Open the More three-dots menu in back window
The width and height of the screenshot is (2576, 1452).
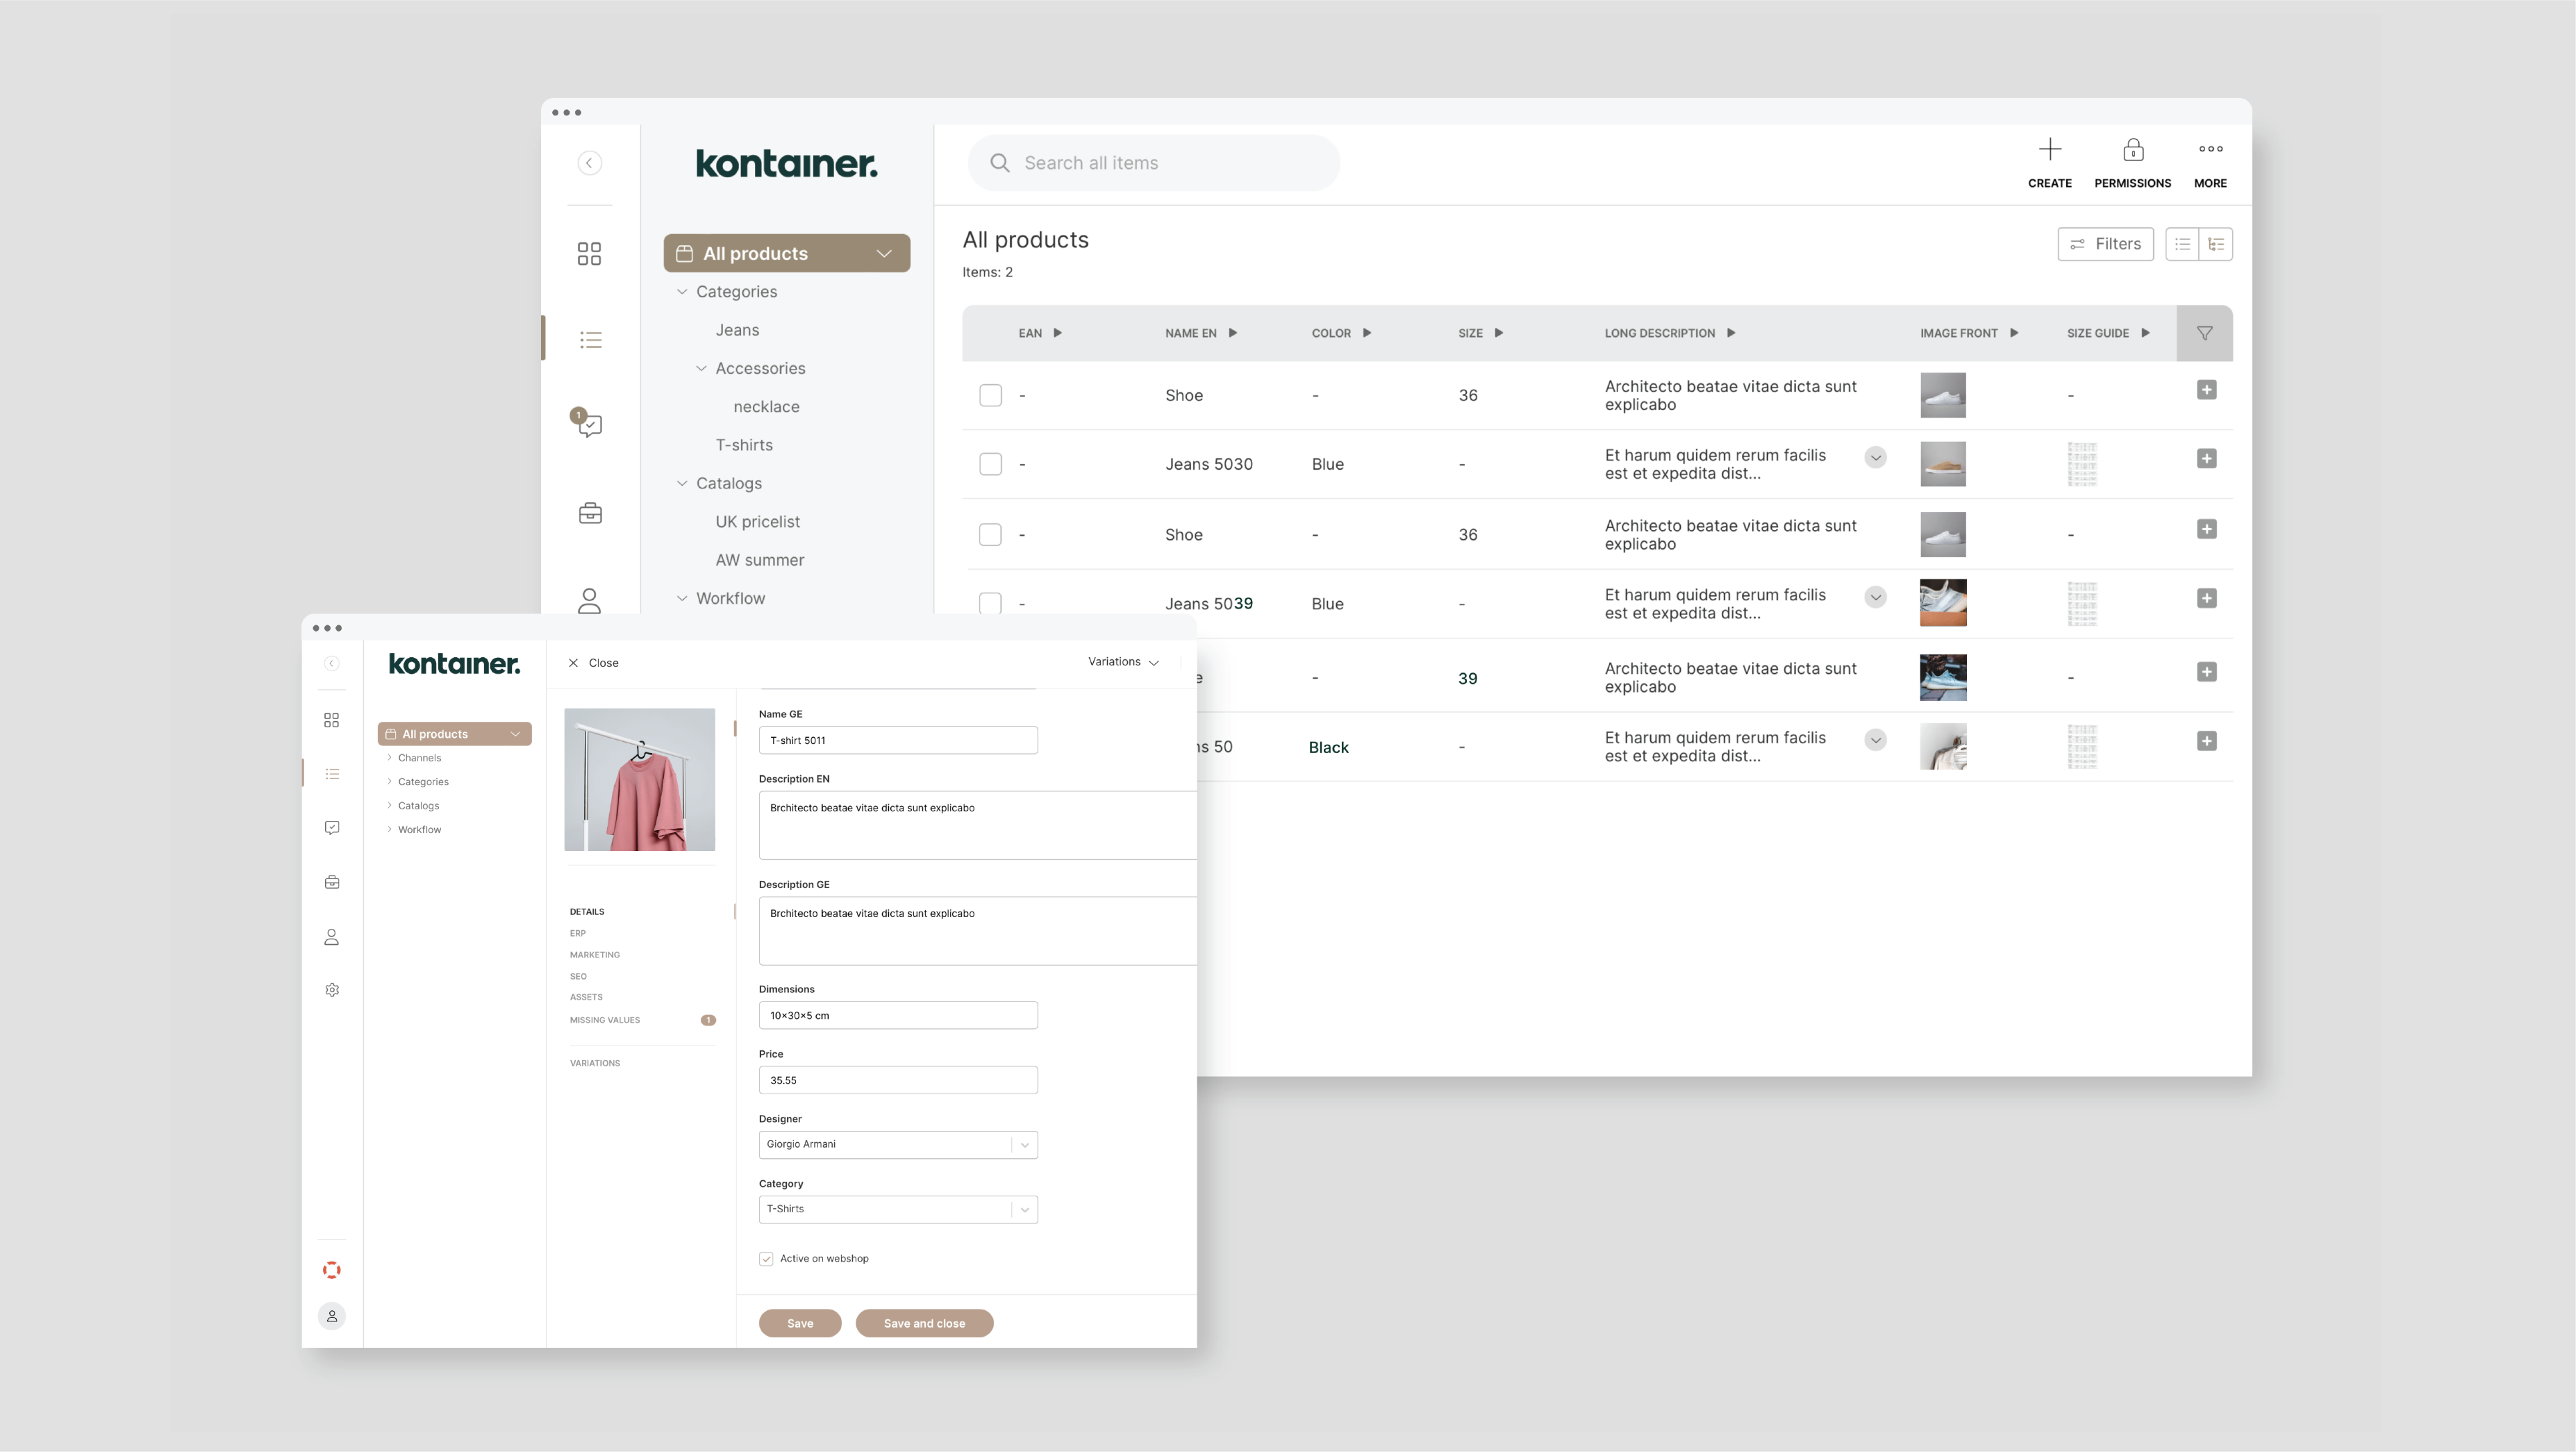tap(2210, 149)
